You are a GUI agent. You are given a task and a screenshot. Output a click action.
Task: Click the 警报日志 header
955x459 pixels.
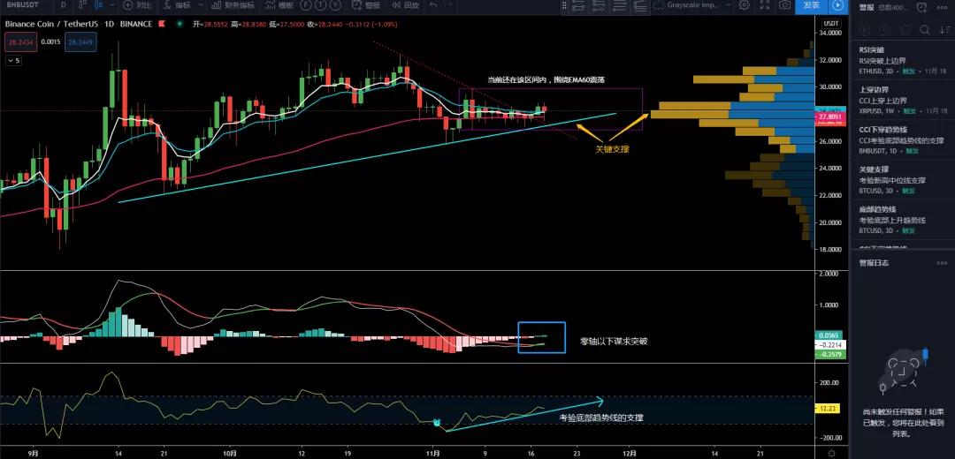pyautogui.click(x=874, y=263)
